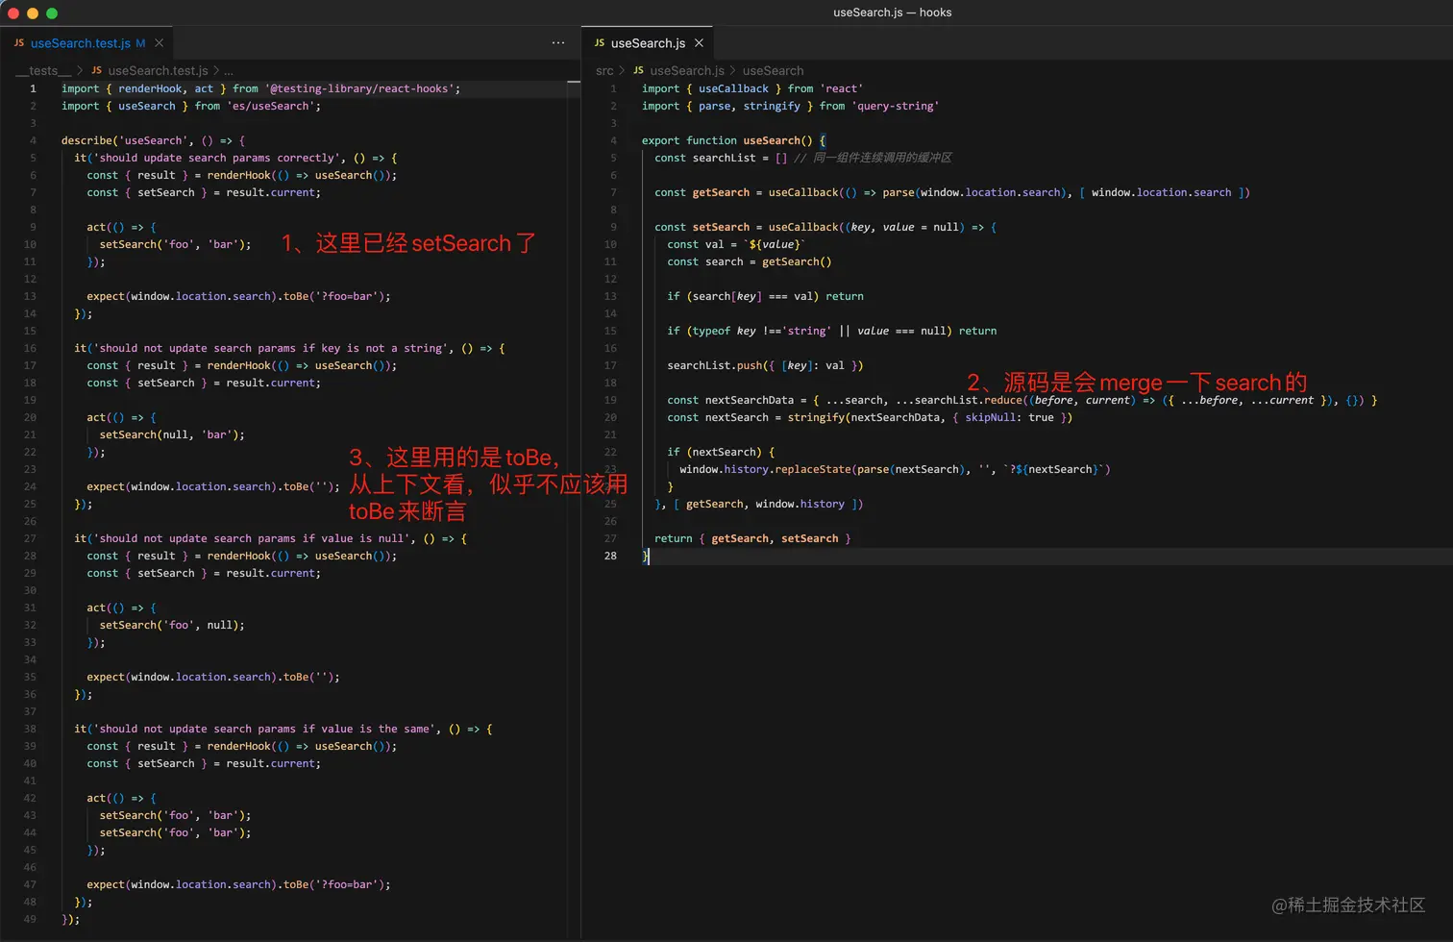
Task: Switch to the useSearch.js editor tab
Action: click(x=648, y=43)
